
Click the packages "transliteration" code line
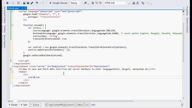coord(44,17)
